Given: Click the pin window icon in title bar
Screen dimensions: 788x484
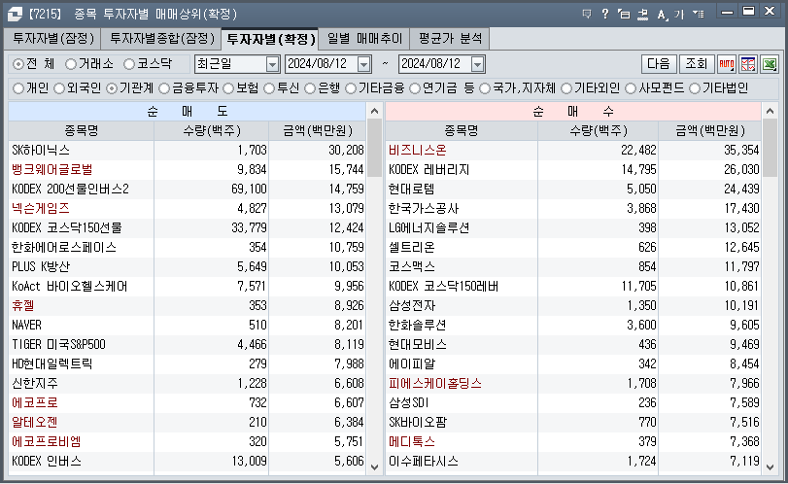Looking at the screenshot, I should click(x=642, y=14).
